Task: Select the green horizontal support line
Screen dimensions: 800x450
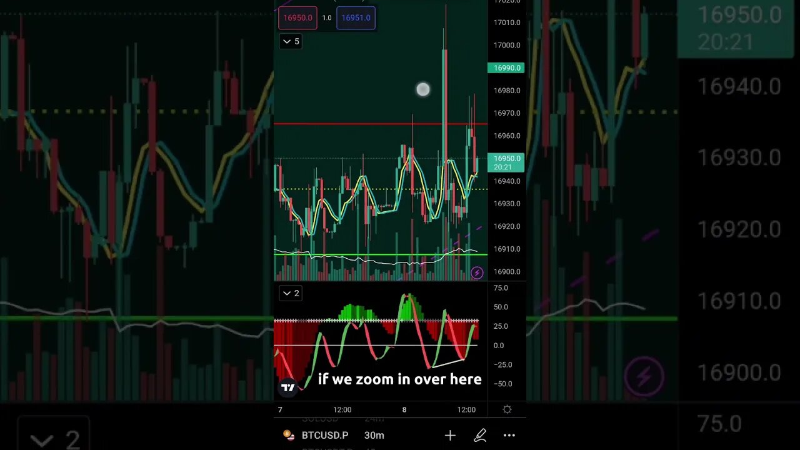Action: [381, 254]
